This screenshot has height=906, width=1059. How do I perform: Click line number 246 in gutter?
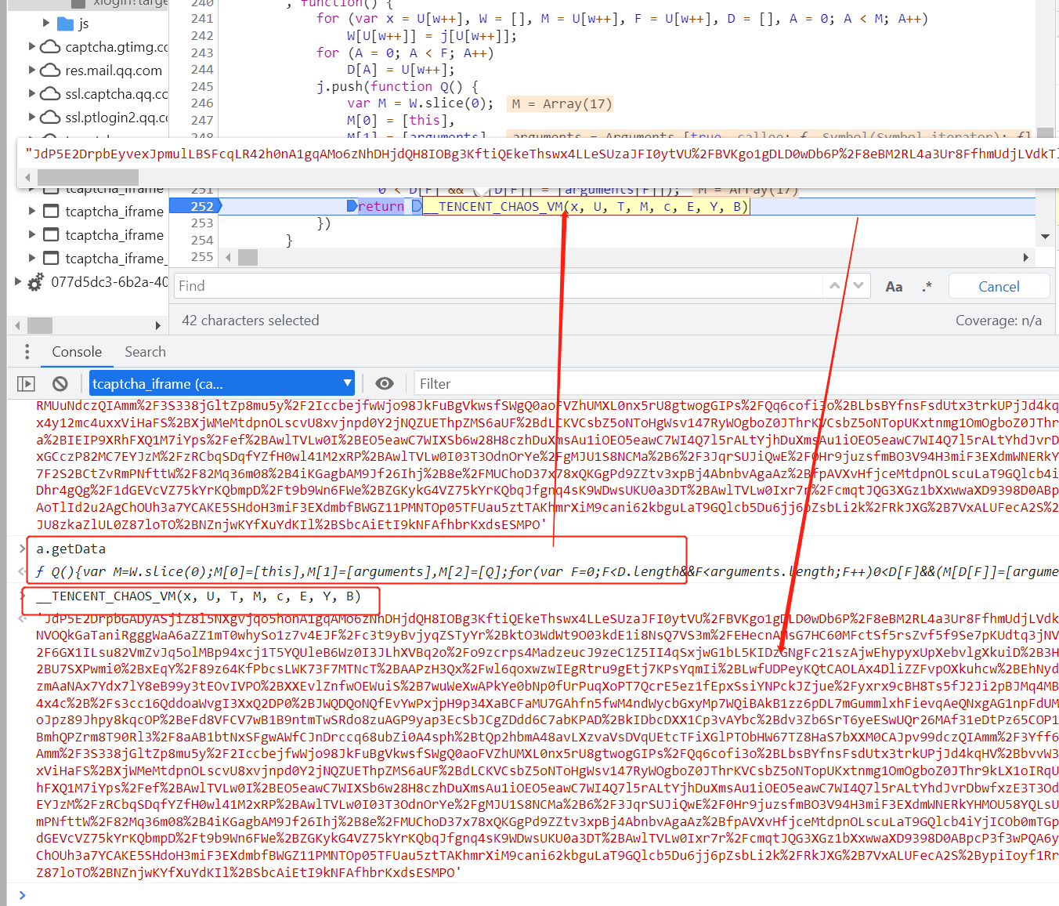pos(202,103)
